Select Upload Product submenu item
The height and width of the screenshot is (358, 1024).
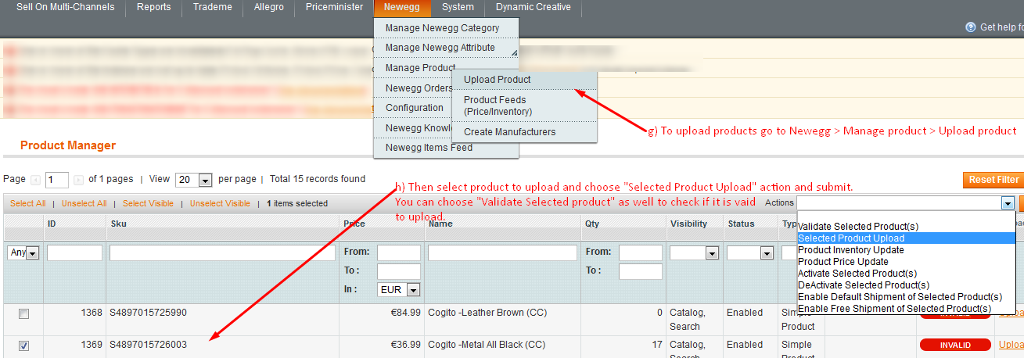click(524, 80)
